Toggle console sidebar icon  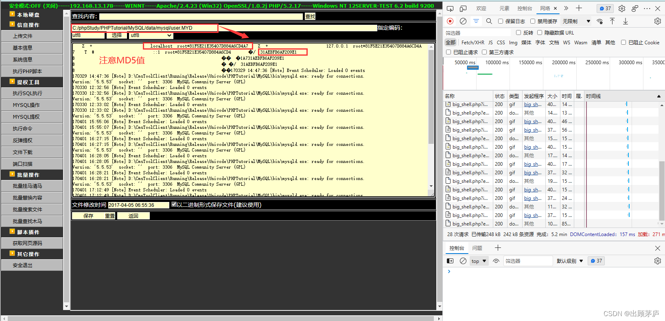click(450, 261)
